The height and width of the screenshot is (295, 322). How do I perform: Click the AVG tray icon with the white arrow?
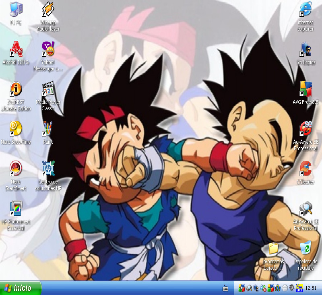242,288
